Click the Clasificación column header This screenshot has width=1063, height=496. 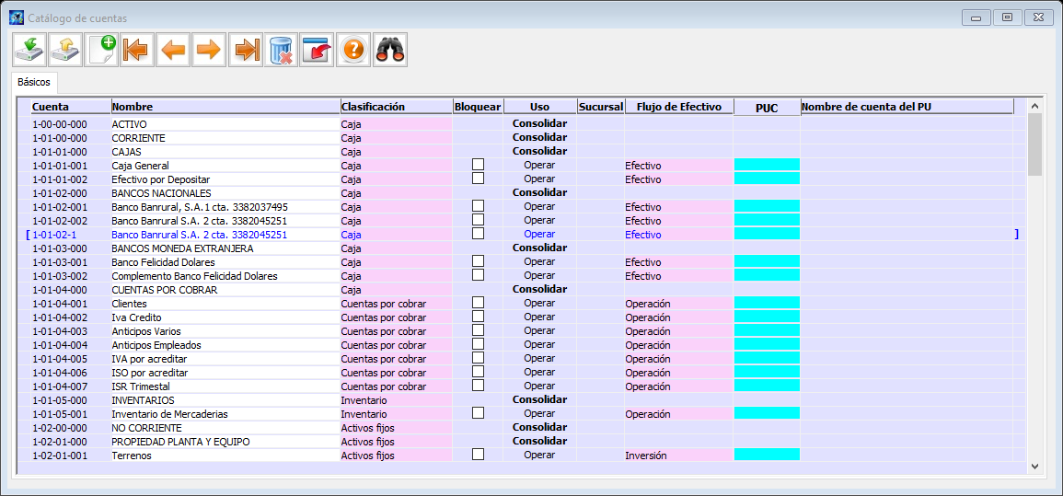point(373,107)
